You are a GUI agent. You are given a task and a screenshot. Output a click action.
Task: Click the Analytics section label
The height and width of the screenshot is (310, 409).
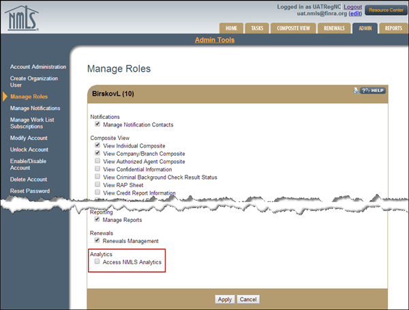pos(101,254)
